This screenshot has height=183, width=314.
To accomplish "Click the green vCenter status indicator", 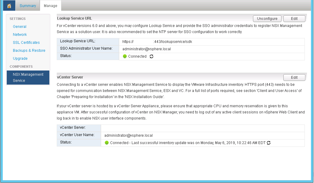I will [x=106, y=143].
